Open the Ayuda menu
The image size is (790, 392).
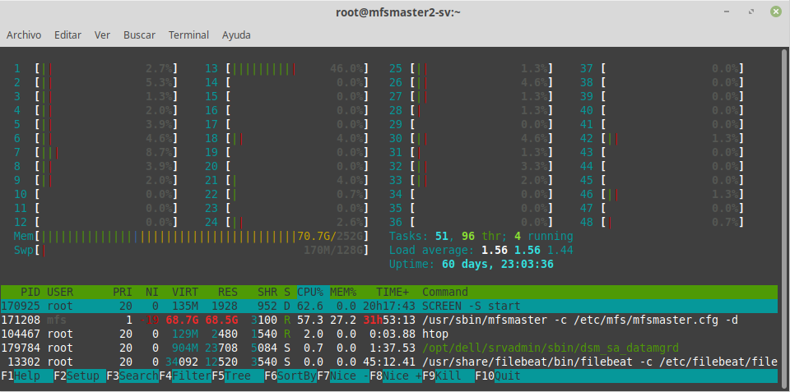pyautogui.click(x=236, y=35)
